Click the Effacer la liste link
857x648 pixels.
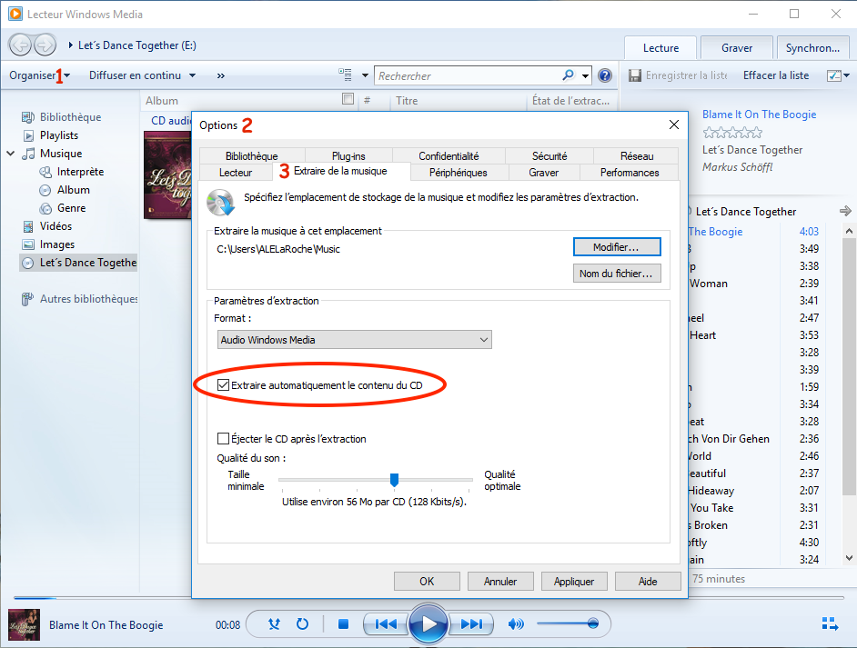click(x=775, y=75)
